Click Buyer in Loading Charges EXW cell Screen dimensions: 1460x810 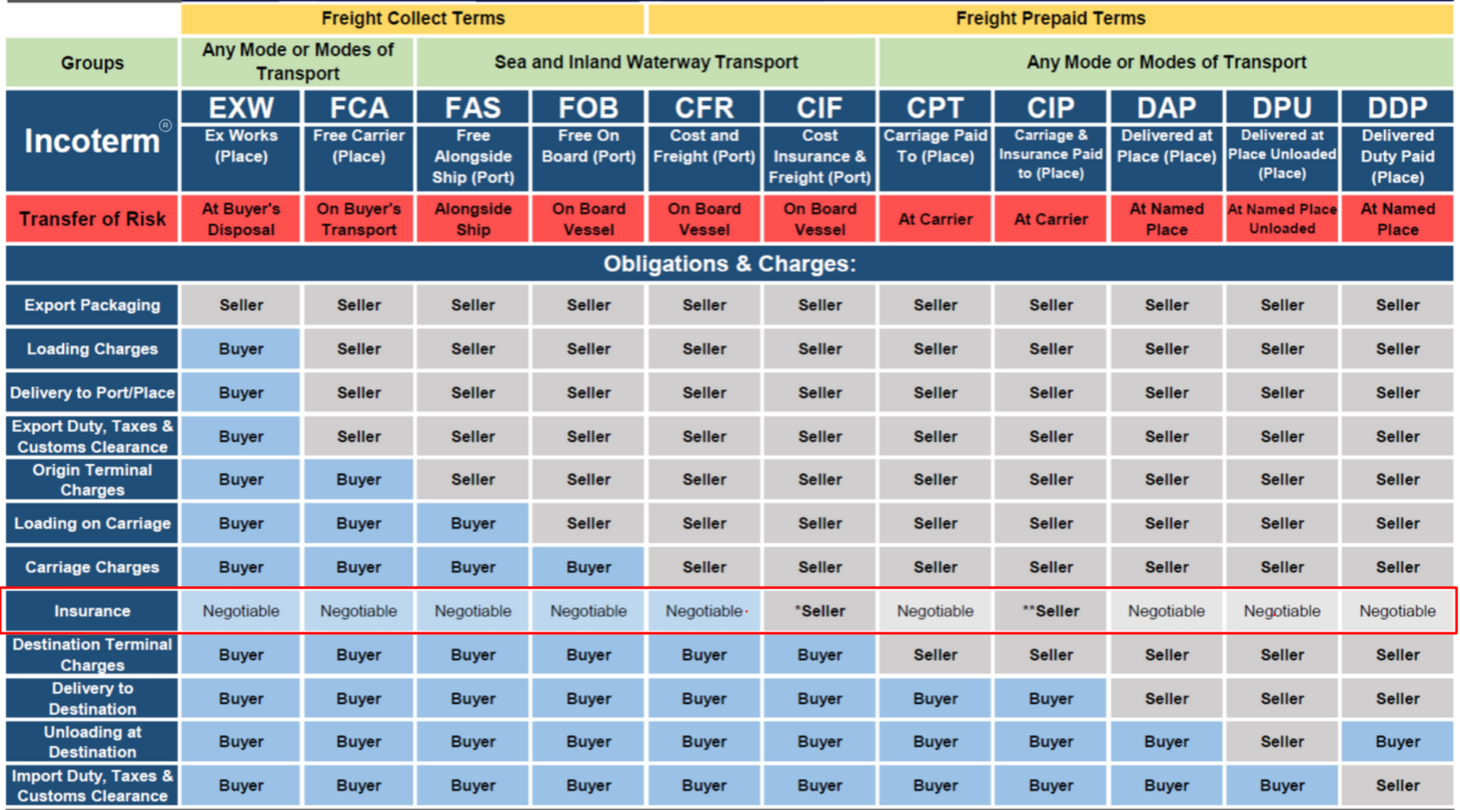click(x=241, y=349)
